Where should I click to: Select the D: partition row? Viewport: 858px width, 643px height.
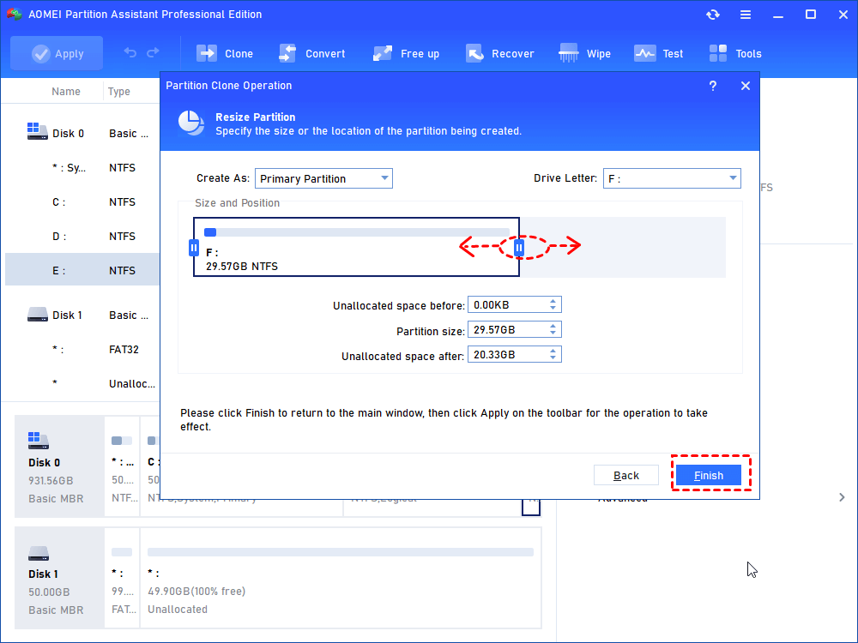pyautogui.click(x=82, y=237)
